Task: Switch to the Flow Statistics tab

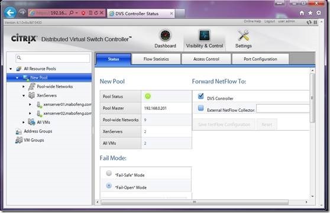Action: [x=156, y=59]
